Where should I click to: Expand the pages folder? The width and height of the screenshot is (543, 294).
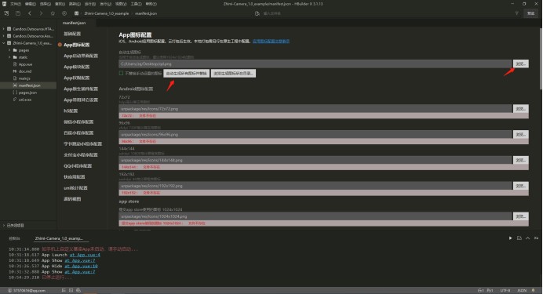(9, 50)
